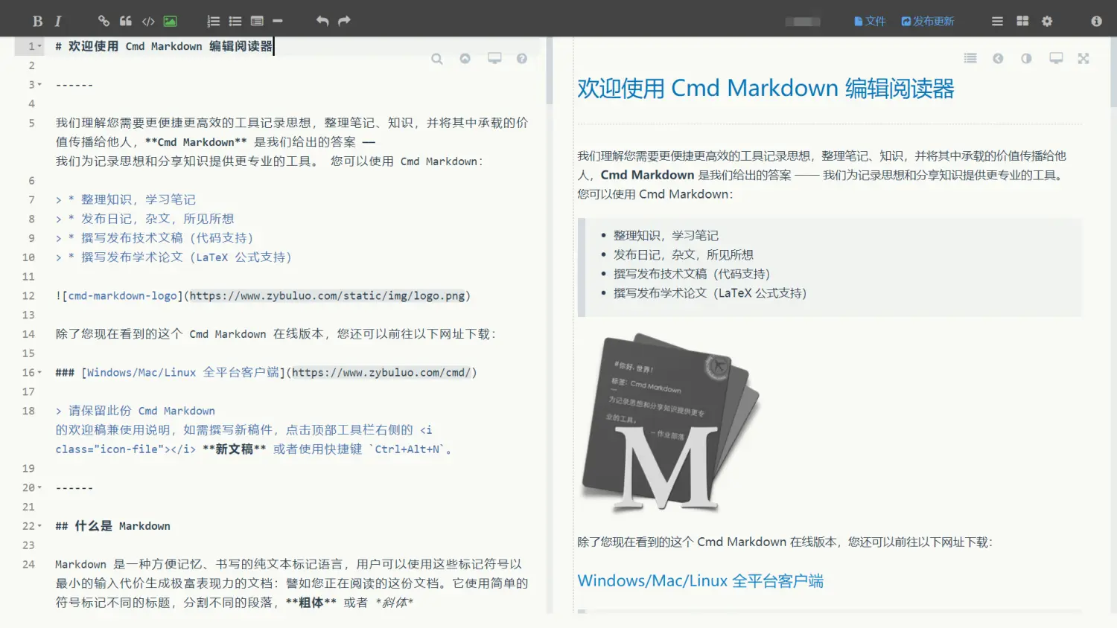This screenshot has width=1117, height=628.
Task: Insert a bulleted list
Action: tap(235, 21)
